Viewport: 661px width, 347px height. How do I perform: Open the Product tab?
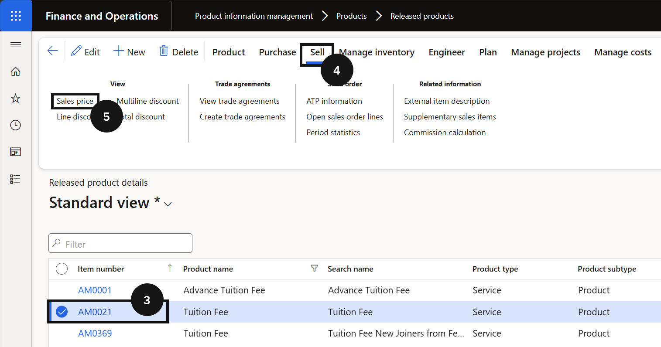(229, 52)
